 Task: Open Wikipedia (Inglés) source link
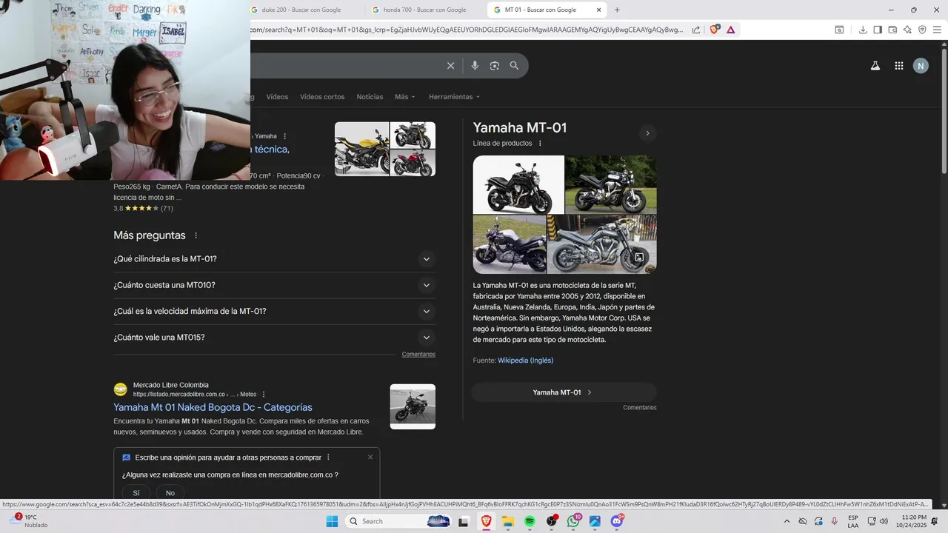click(x=525, y=361)
